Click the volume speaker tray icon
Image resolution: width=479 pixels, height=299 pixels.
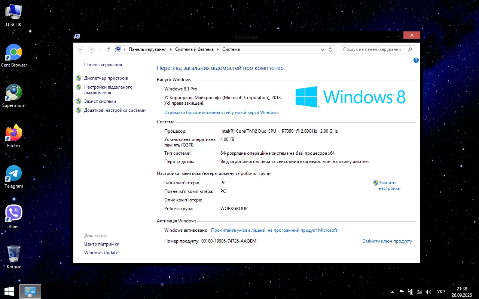(428, 292)
